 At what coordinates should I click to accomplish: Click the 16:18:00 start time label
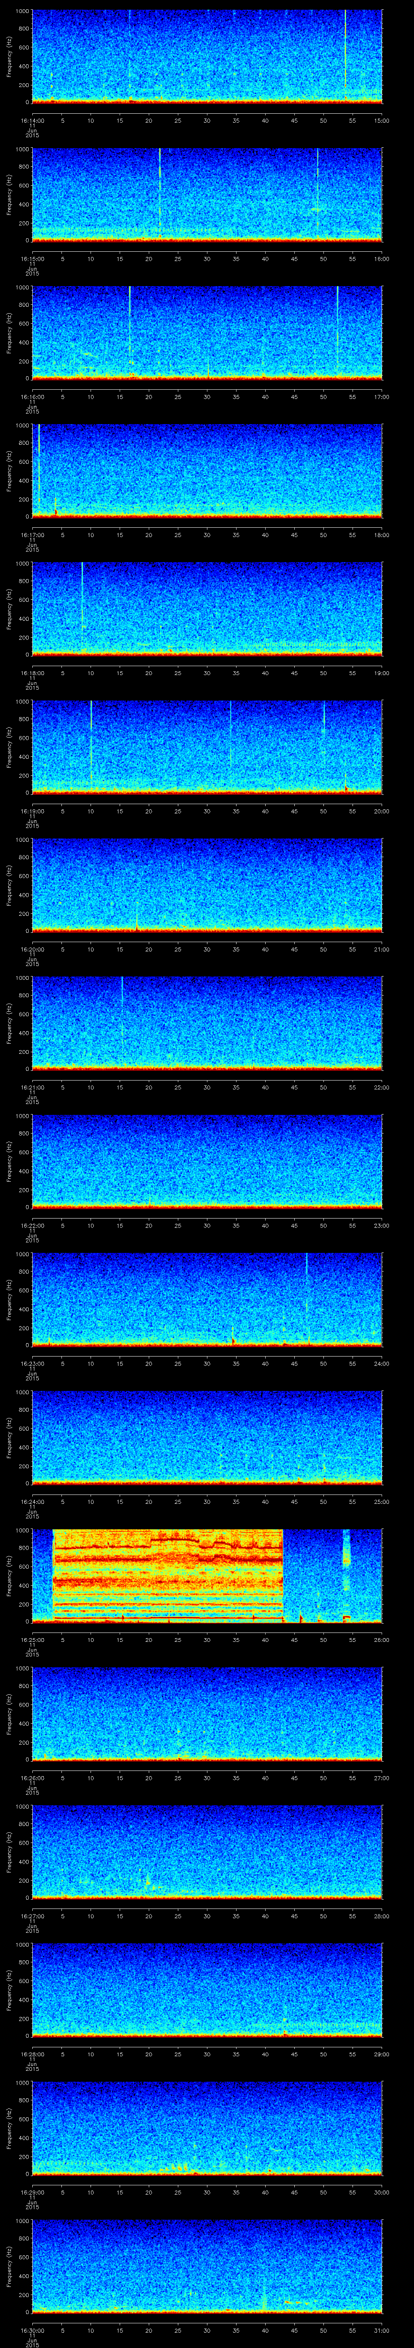point(33,673)
